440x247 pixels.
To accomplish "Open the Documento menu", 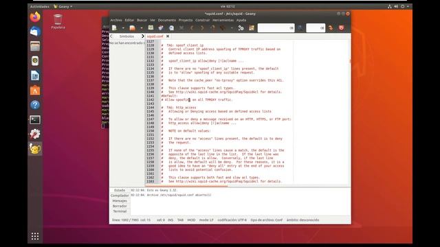I will pos(166,20).
